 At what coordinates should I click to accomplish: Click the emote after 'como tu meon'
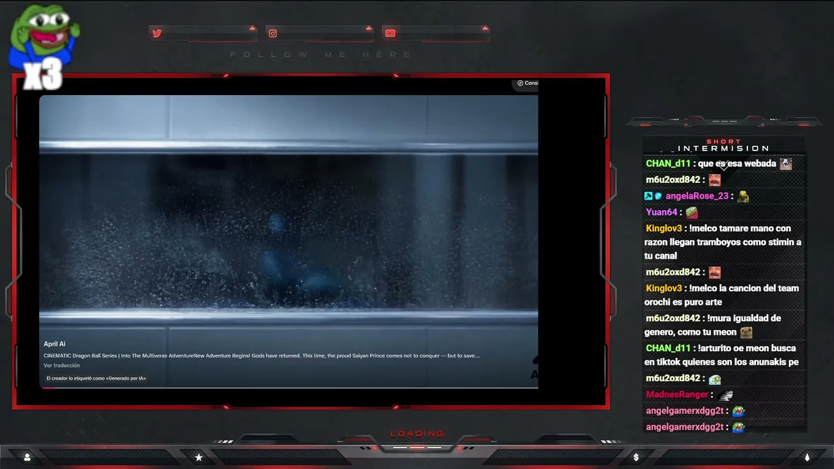point(746,332)
